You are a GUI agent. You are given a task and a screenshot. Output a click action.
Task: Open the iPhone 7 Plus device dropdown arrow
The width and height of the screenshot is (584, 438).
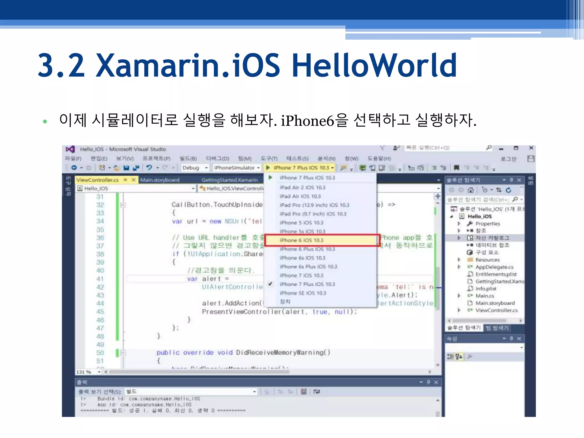[332, 168]
